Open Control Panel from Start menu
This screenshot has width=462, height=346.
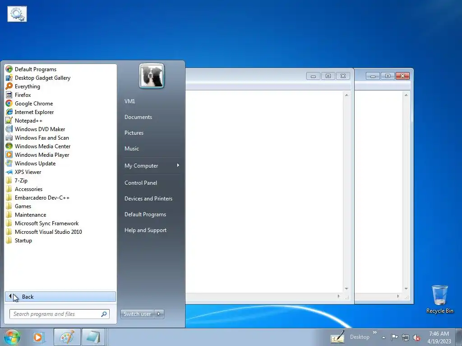click(141, 183)
